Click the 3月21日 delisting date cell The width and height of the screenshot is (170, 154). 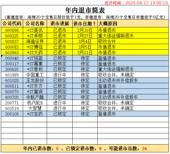[85, 52]
